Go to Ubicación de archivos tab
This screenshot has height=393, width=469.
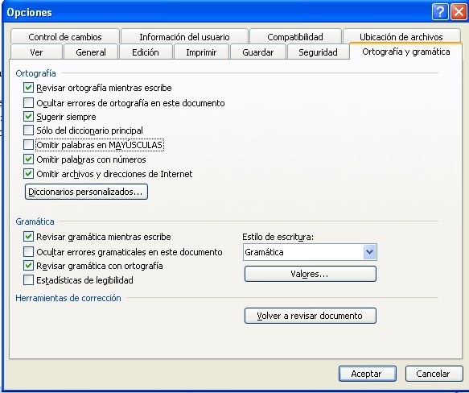tap(401, 36)
